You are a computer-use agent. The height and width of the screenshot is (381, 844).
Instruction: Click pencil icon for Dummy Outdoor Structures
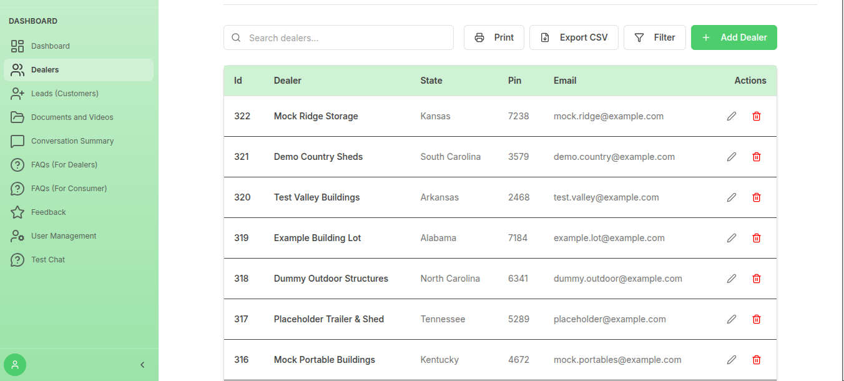(732, 279)
